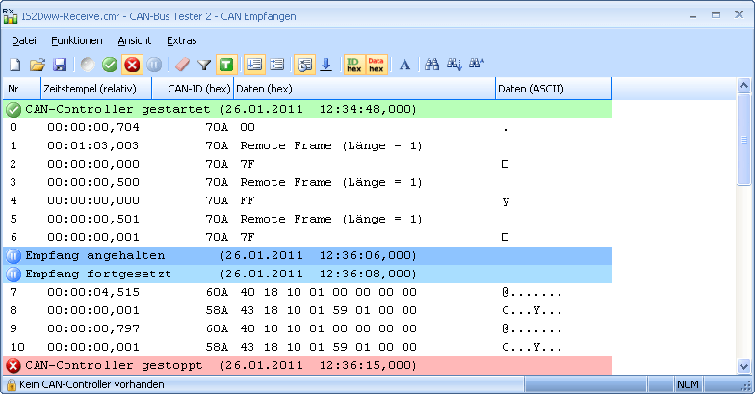Click the Daten (ASCII) column header
Image resolution: width=755 pixels, height=394 pixels.
(553, 89)
